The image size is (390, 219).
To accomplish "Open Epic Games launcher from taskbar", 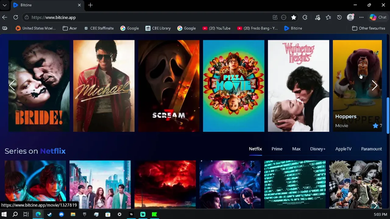I will tap(85, 214).
